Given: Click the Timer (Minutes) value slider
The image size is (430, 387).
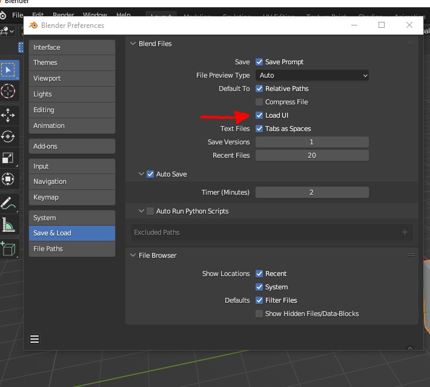Looking at the screenshot, I should pos(312,192).
